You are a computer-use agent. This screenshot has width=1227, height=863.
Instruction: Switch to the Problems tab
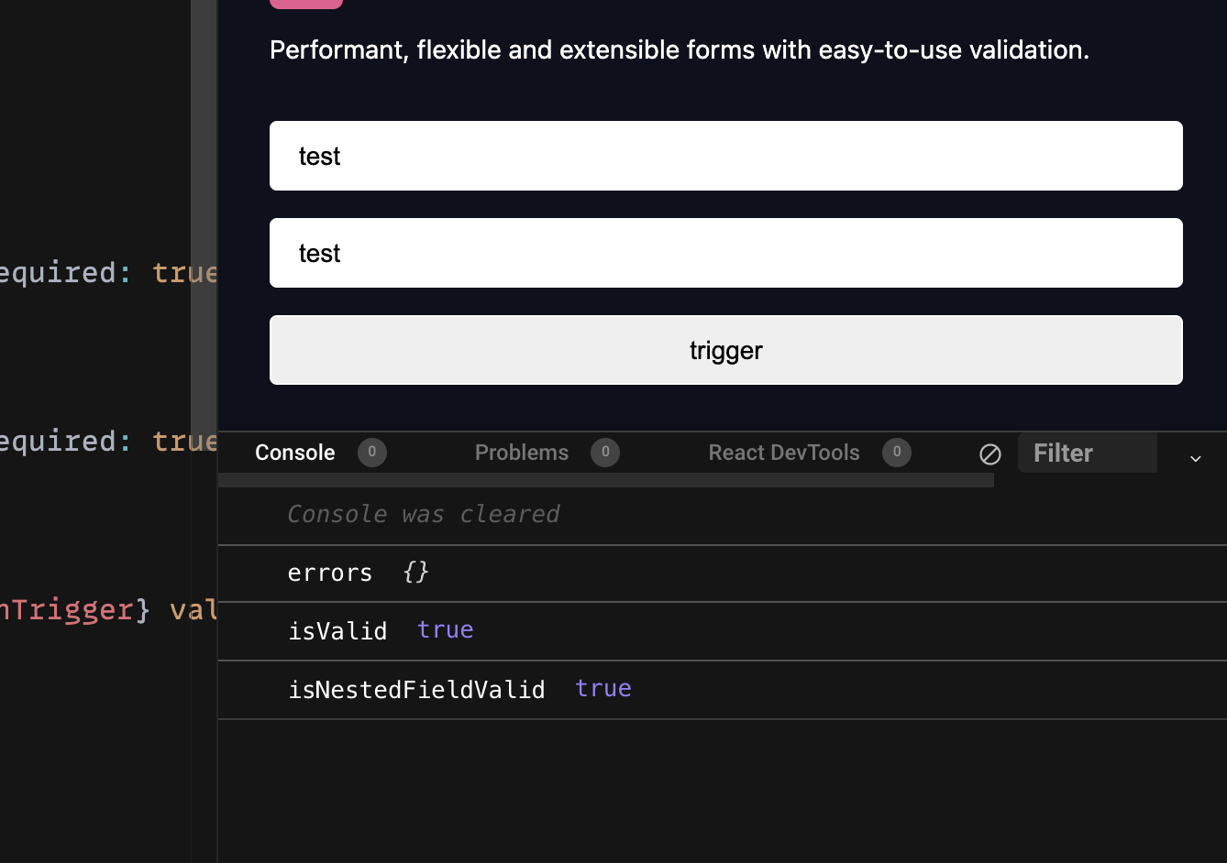coord(522,452)
